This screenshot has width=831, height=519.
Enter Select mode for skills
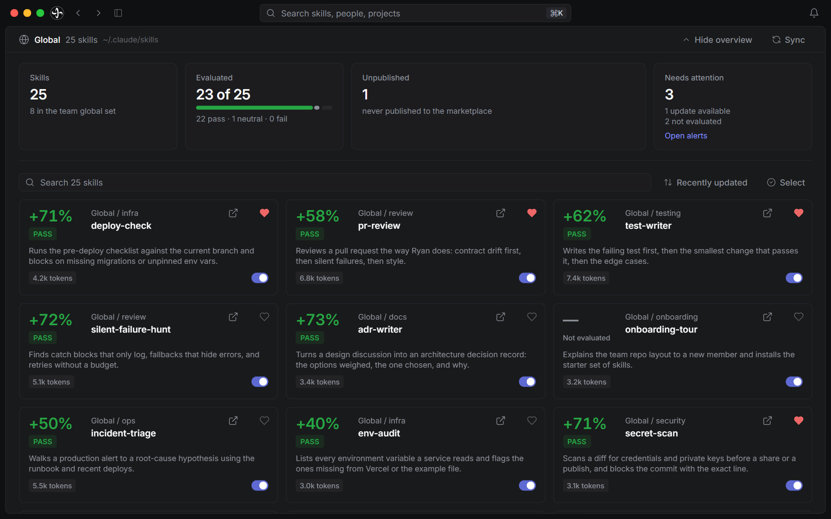point(786,183)
